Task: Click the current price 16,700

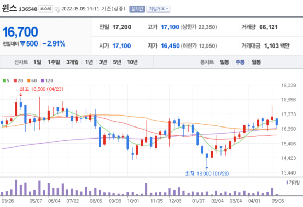Action: click(20, 32)
